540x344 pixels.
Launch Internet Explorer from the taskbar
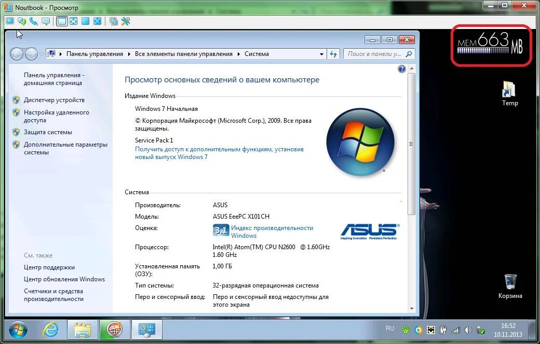50,330
